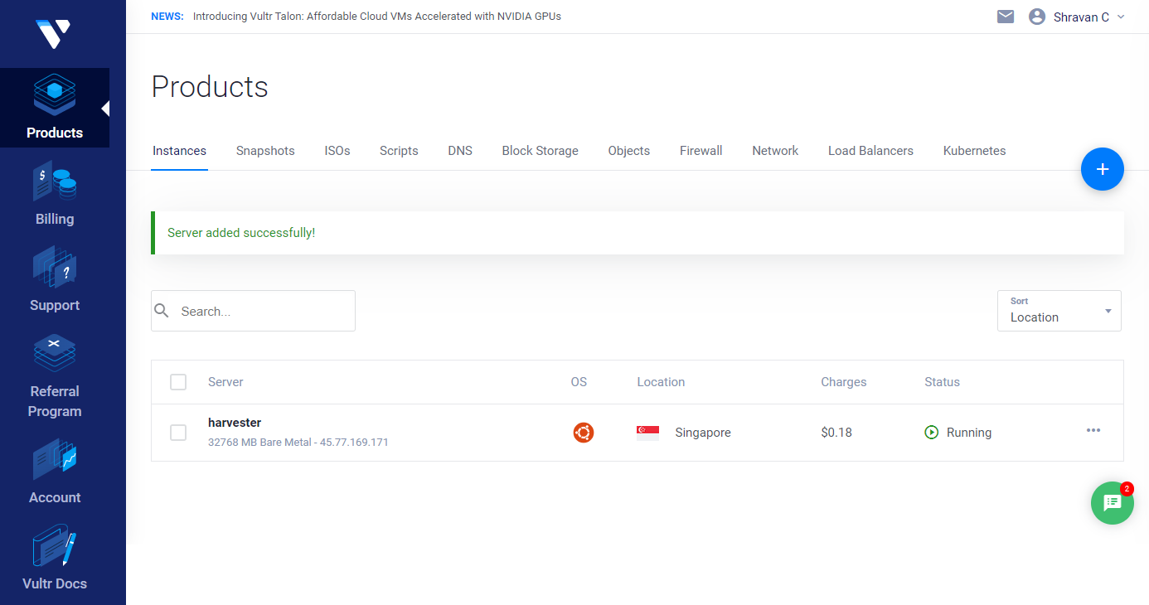
Task: Open the Vultr Talon news link
Action: tap(377, 17)
